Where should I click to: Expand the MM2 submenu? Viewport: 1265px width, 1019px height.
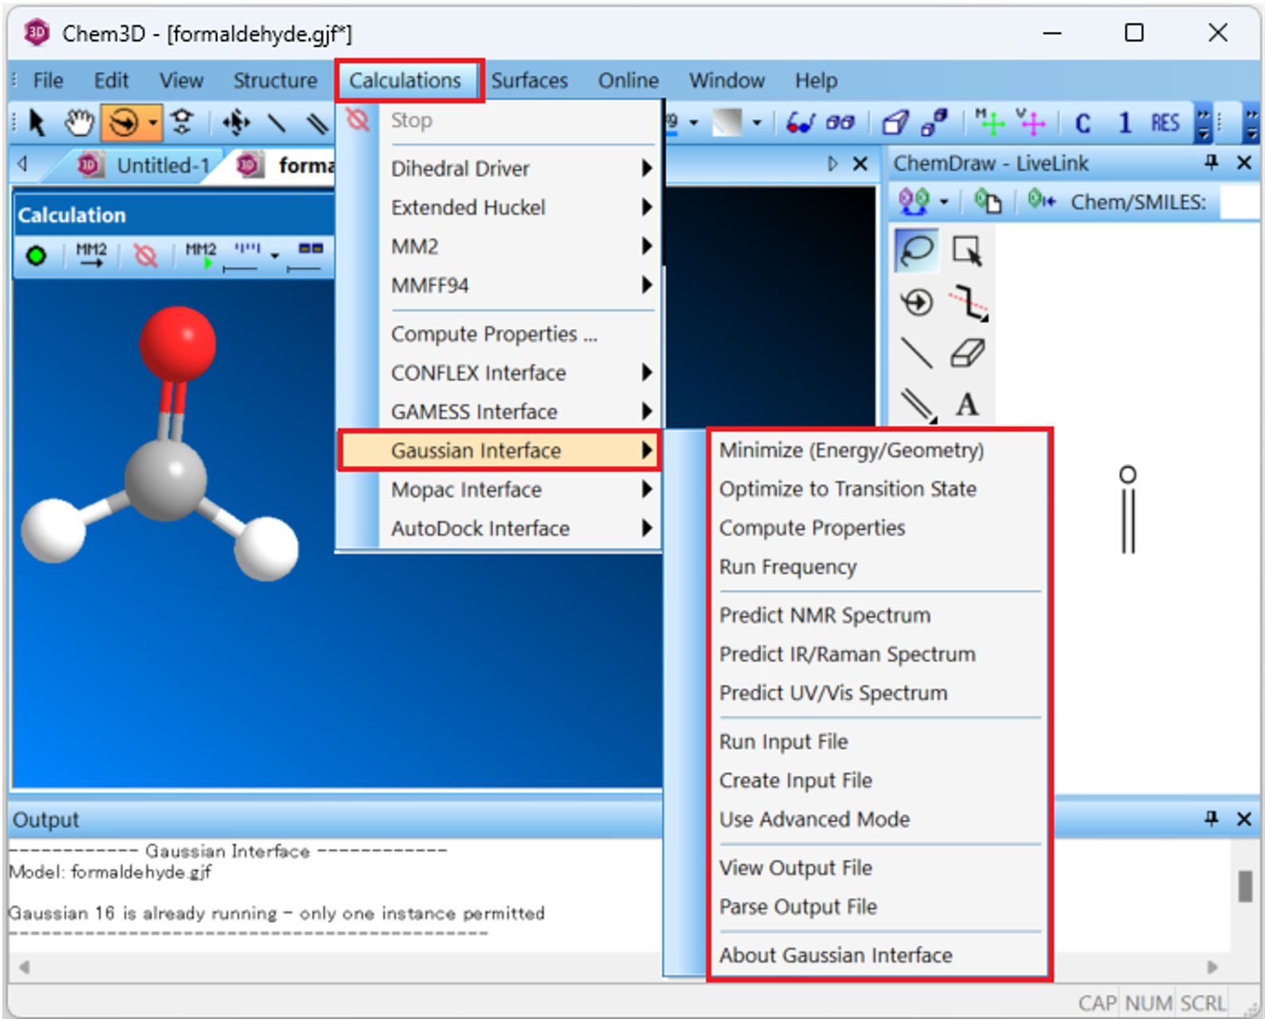521,246
